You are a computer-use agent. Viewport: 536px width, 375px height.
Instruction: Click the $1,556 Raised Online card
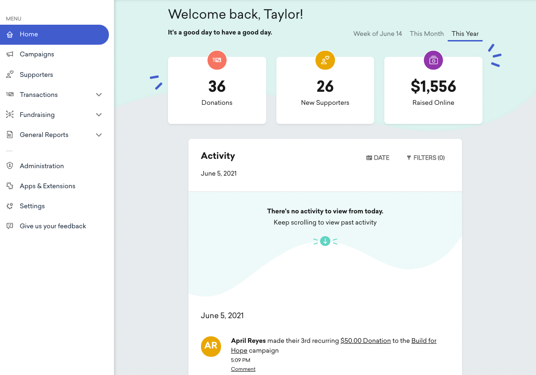[x=434, y=90]
